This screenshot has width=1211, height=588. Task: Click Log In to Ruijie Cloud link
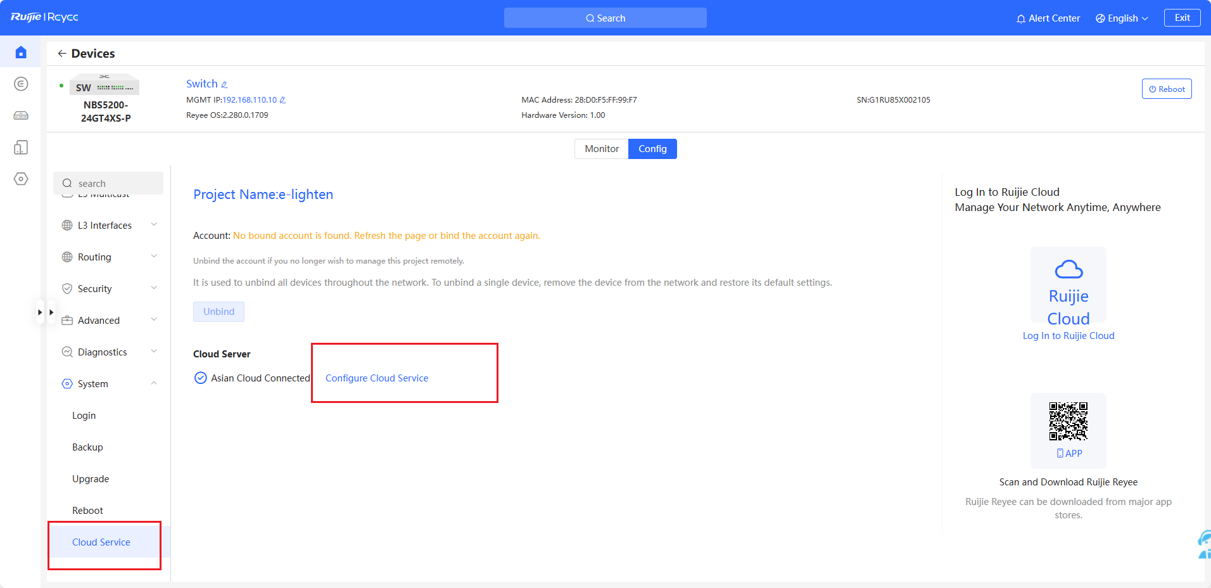1068,336
